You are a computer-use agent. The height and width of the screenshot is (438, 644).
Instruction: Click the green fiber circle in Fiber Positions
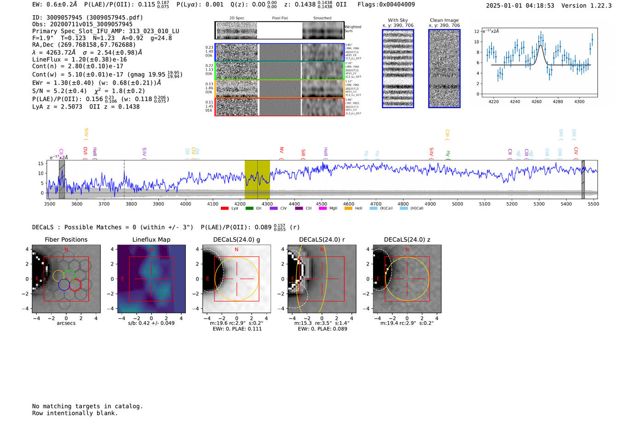click(69, 276)
